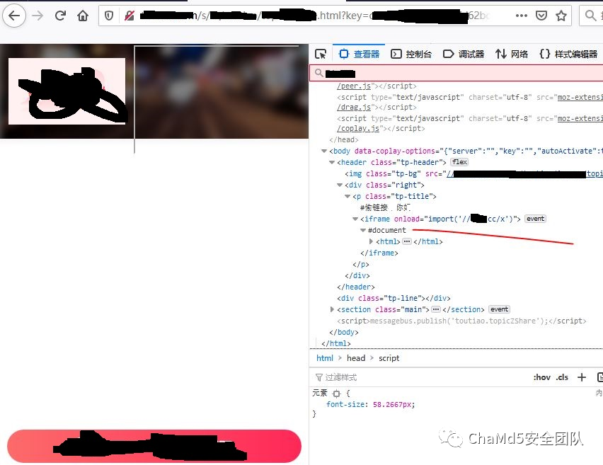The height and width of the screenshot is (465, 603).
Task: Select the messagebus.publish script node
Action: pyautogui.click(x=461, y=321)
